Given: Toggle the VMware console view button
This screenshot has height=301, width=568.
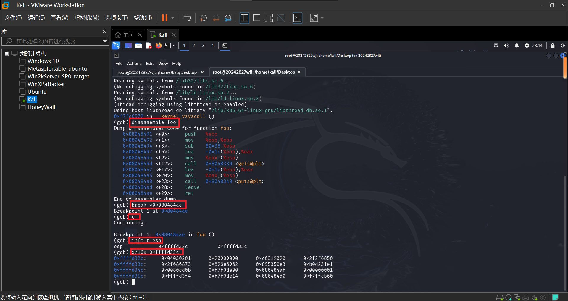Looking at the screenshot, I should (x=297, y=18).
